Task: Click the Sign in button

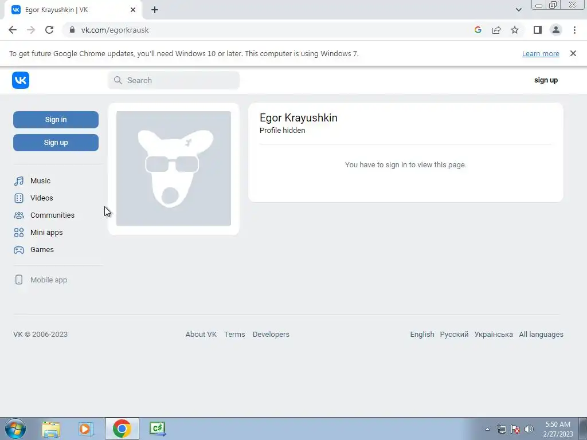Action: 56,120
